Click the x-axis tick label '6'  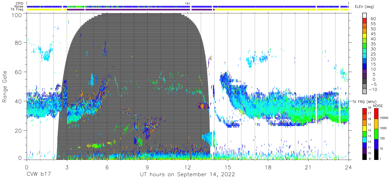(x=107, y=167)
